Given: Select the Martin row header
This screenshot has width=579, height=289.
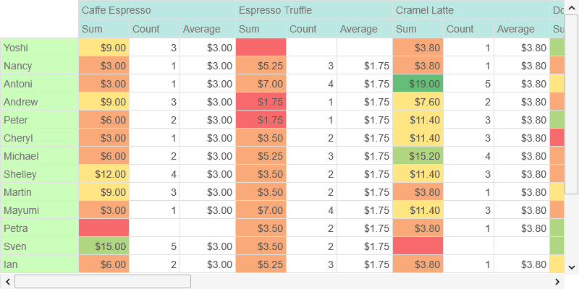Looking at the screenshot, I should click(x=39, y=192).
